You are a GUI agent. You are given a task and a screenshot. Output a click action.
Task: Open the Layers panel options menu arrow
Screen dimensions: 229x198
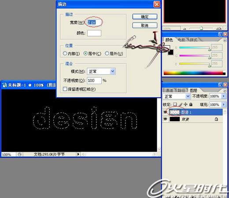point(225,91)
